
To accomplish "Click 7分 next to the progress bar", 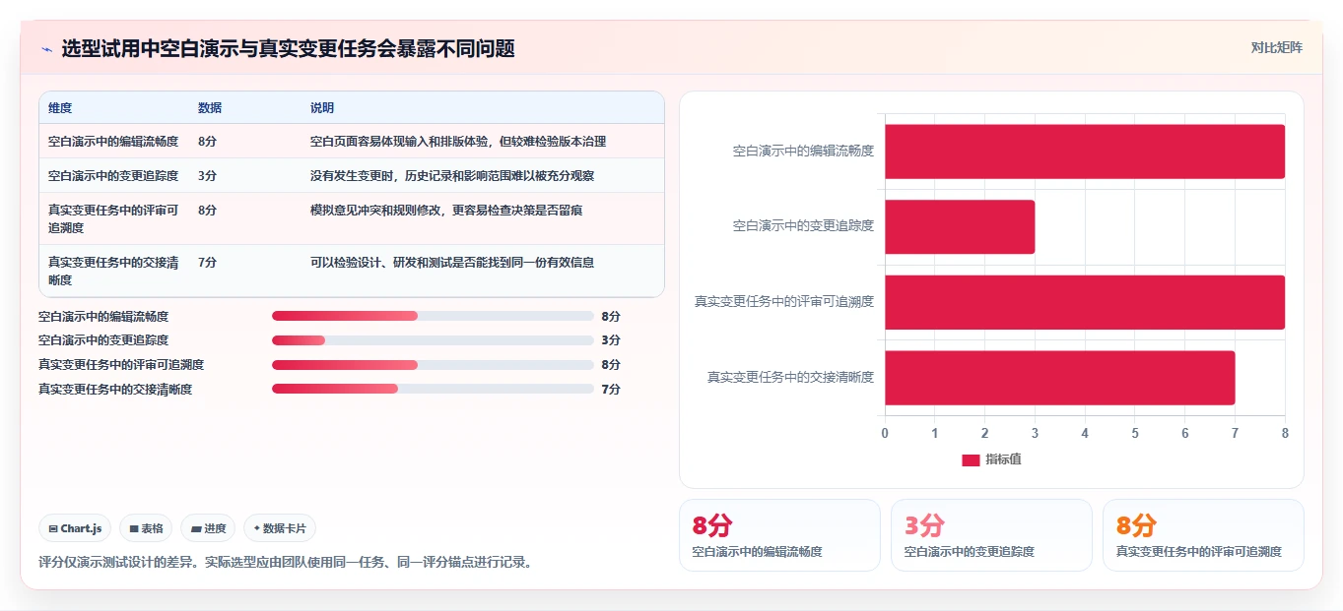I will (x=611, y=389).
